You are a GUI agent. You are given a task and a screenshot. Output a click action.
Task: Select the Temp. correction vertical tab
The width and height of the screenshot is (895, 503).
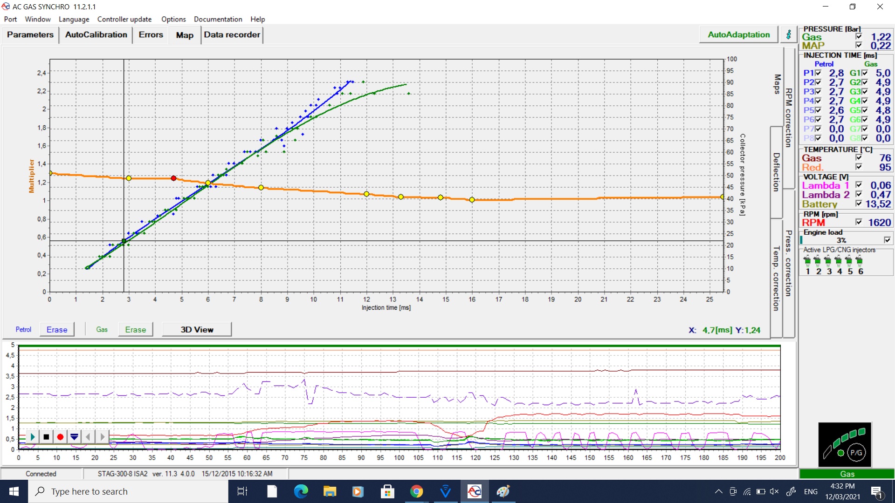click(776, 278)
